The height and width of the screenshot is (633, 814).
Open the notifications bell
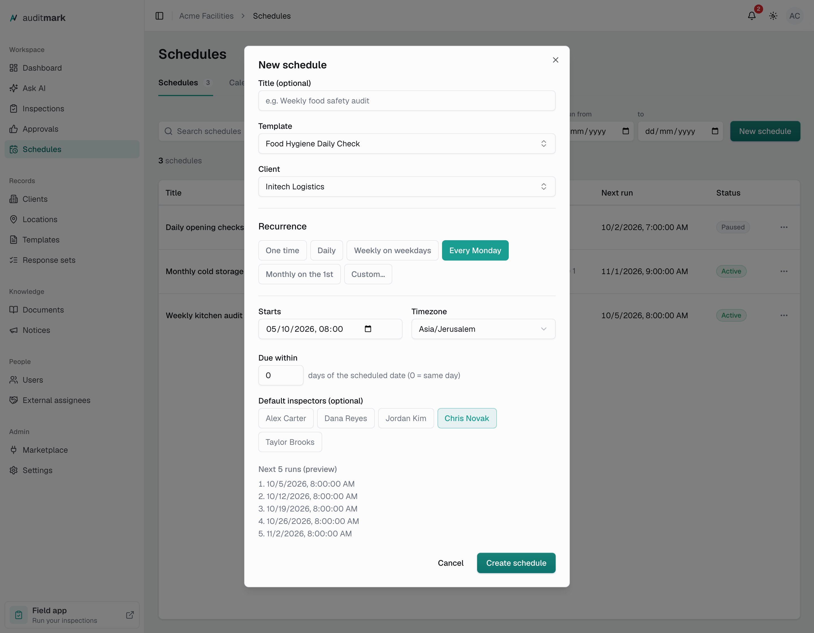tap(752, 16)
